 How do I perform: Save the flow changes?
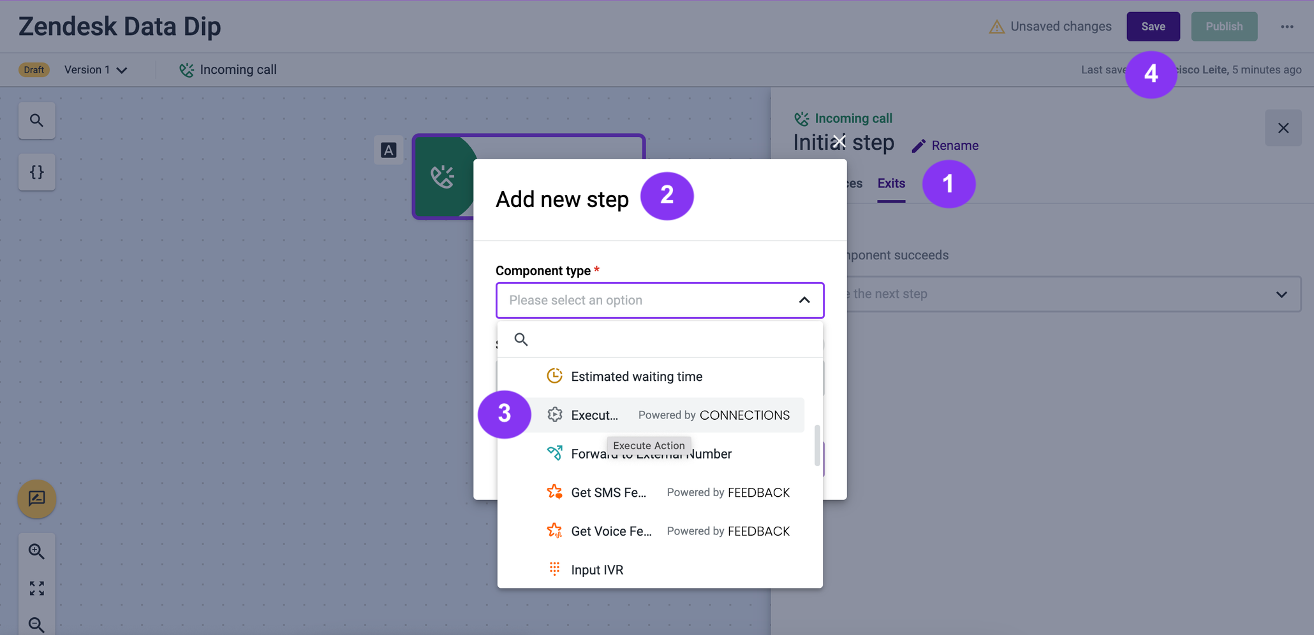pyautogui.click(x=1153, y=27)
